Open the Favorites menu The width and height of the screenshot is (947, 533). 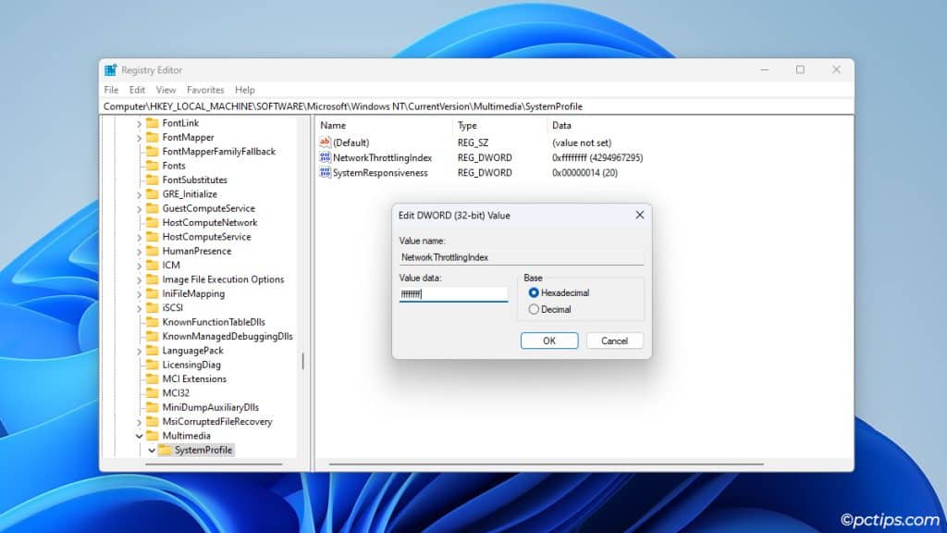[x=205, y=90]
